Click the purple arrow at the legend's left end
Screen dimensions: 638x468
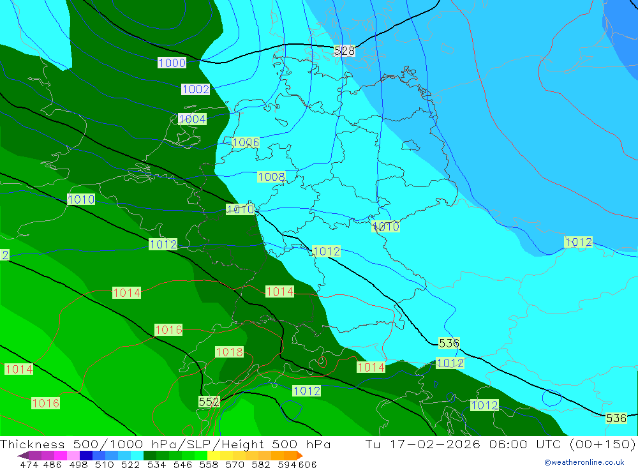(x=23, y=455)
